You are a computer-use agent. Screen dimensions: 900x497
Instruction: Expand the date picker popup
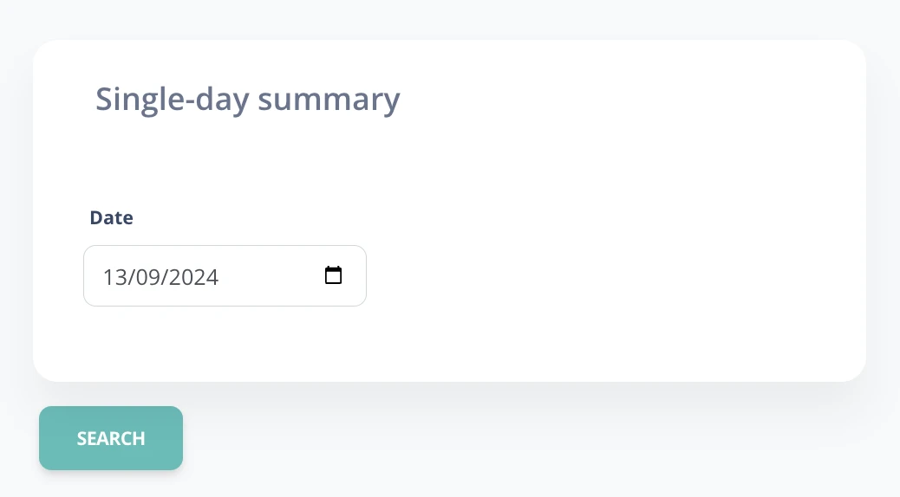[x=333, y=275]
